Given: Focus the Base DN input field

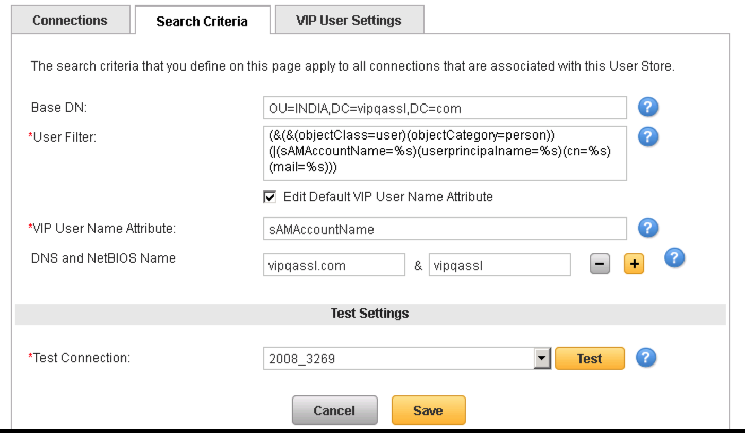Looking at the screenshot, I should 445,108.
